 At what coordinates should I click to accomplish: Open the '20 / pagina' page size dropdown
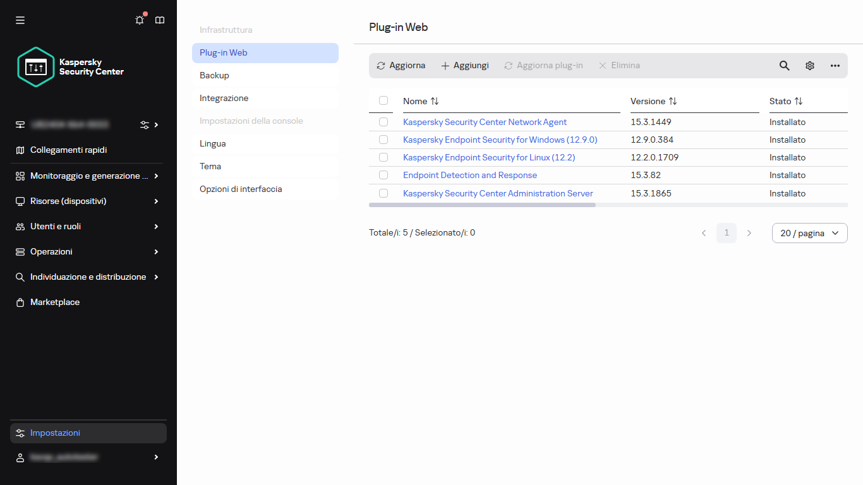(809, 233)
